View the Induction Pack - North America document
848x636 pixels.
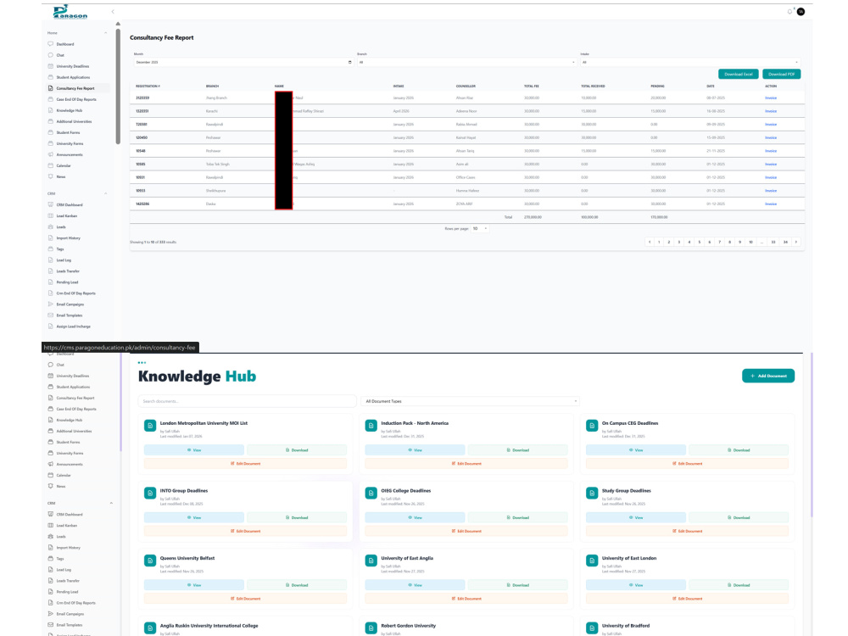(415, 450)
